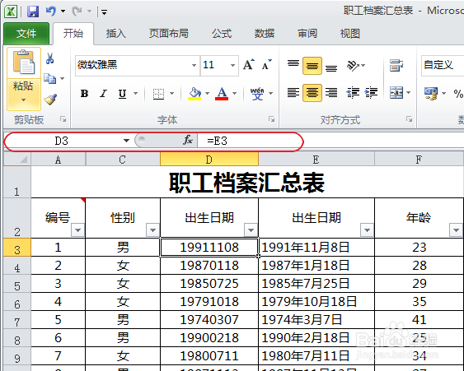
Task: Click the Select All corner triangle
Action: (x=17, y=160)
